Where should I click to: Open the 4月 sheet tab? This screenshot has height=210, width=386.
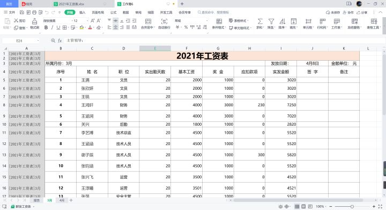point(62,200)
